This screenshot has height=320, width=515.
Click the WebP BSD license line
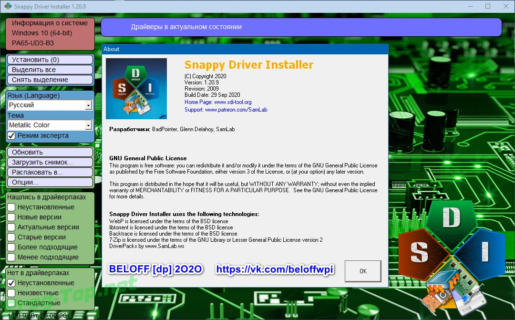tap(168, 221)
